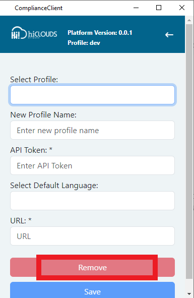Click the API Token: * label

coord(31,150)
